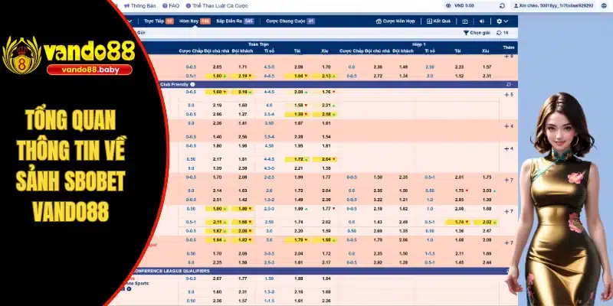Click the user account greeting Xin chào
This screenshot has height=306, width=613.
(554, 6)
